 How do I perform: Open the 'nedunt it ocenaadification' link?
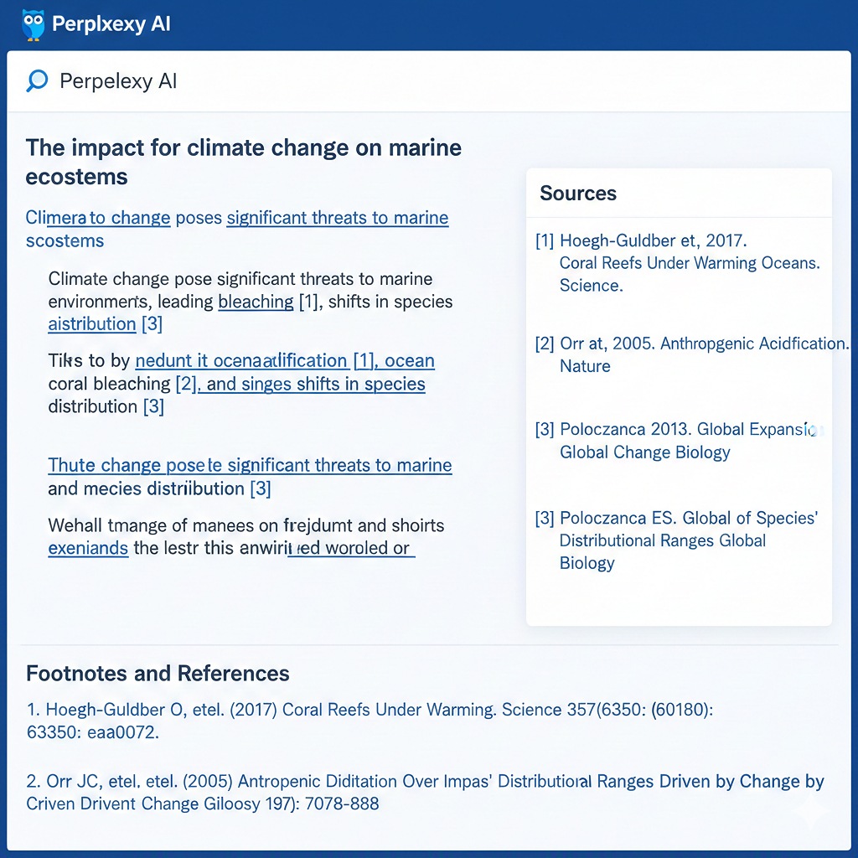click(x=241, y=360)
